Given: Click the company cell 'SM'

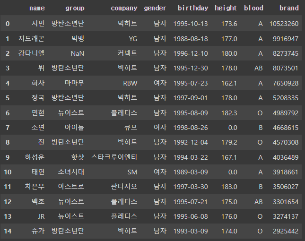Looking at the screenshot, I should 132,172.
